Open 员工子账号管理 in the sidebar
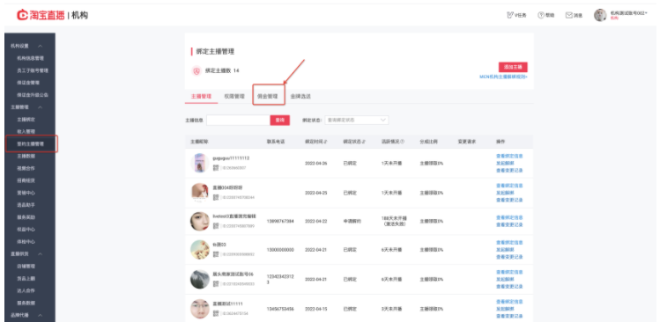The image size is (660, 322). tap(33, 70)
